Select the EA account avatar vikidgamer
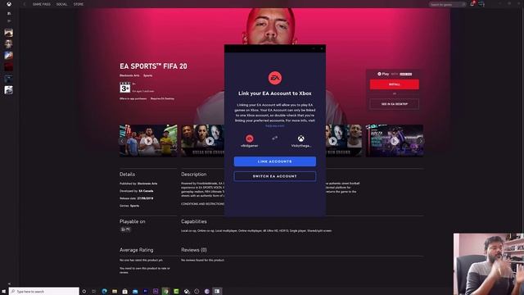The width and height of the screenshot is (524, 295). point(249,138)
